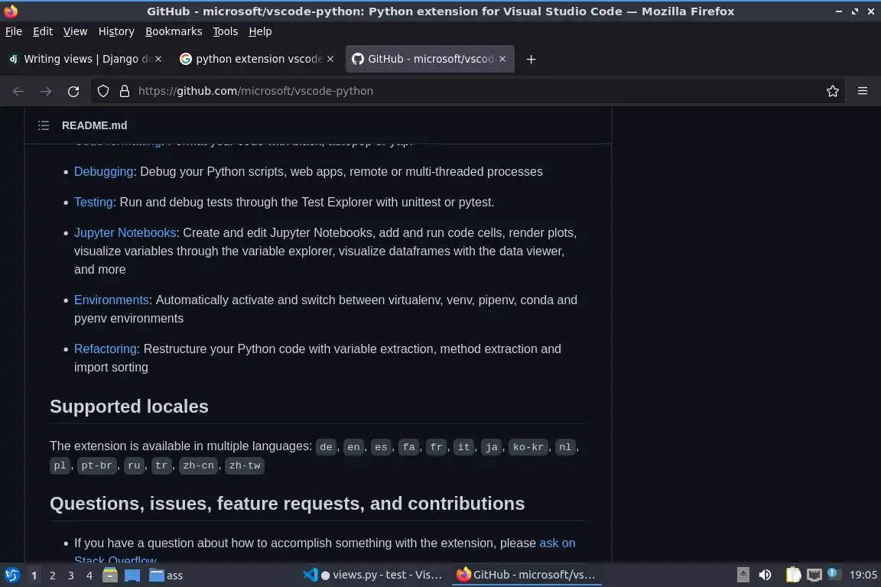Open a new browser tab with plus
This screenshot has width=881, height=587.
531,59
